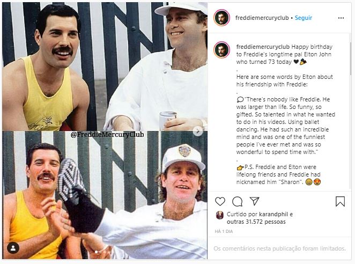Viewport: 355px width, 264px height.
Task: Save post with bookmark icon
Action: [340, 201]
